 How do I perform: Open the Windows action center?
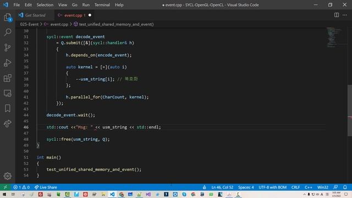346,194
